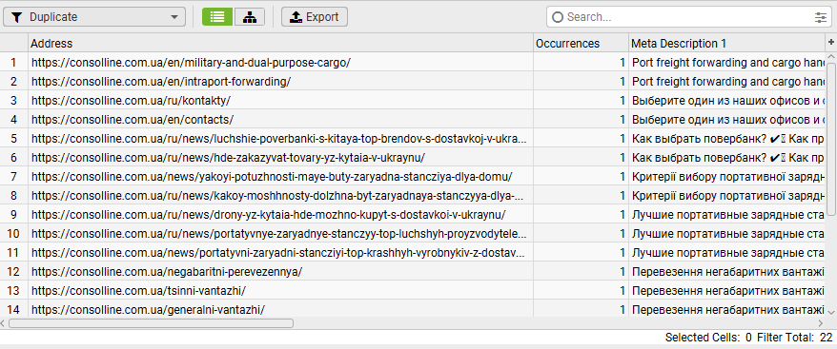Switch to tree view mode
This screenshot has width=837, height=349.
coord(249,16)
